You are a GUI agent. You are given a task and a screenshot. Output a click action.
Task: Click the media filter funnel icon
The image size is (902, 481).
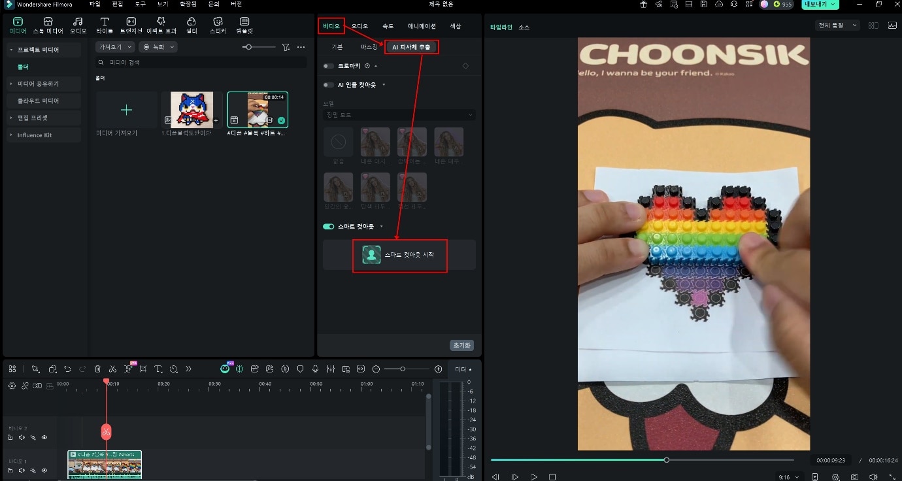286,47
